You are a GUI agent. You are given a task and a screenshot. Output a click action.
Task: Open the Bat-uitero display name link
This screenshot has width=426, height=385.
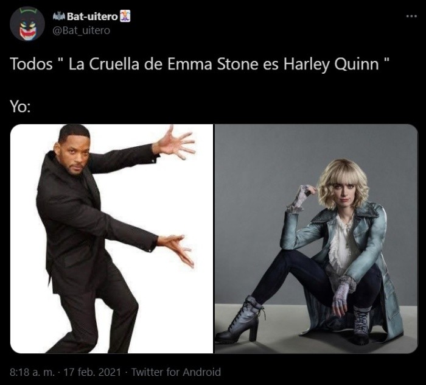coord(92,16)
